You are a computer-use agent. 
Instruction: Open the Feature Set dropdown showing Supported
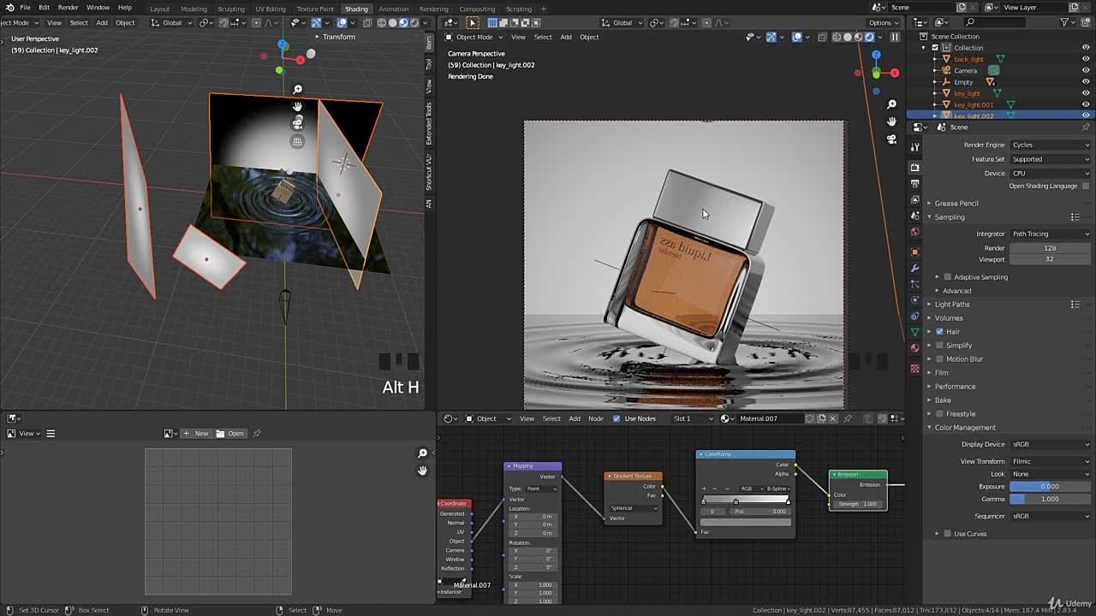coord(1050,159)
